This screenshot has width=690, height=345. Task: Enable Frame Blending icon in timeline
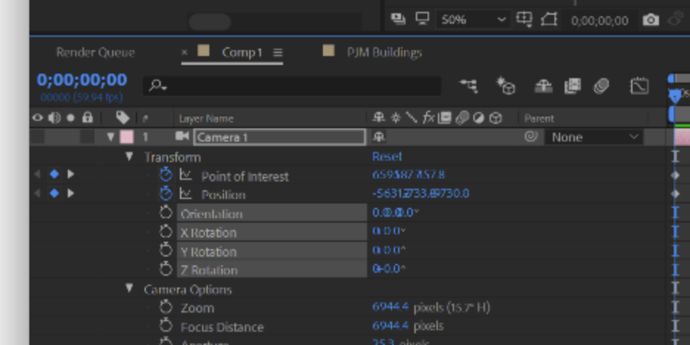(573, 86)
